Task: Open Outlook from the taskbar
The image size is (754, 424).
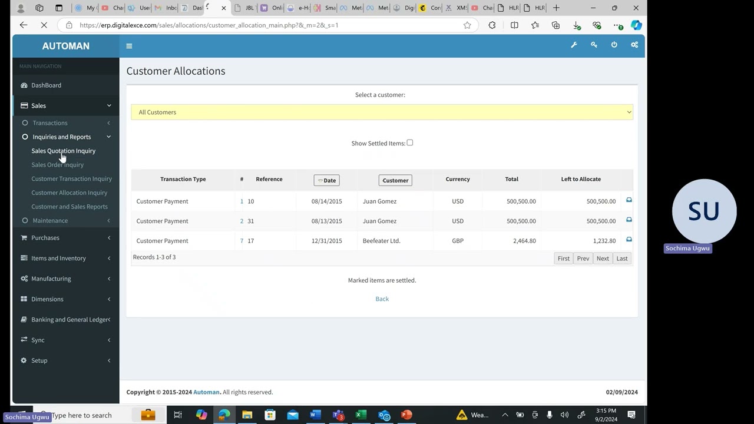Action: 384,415
